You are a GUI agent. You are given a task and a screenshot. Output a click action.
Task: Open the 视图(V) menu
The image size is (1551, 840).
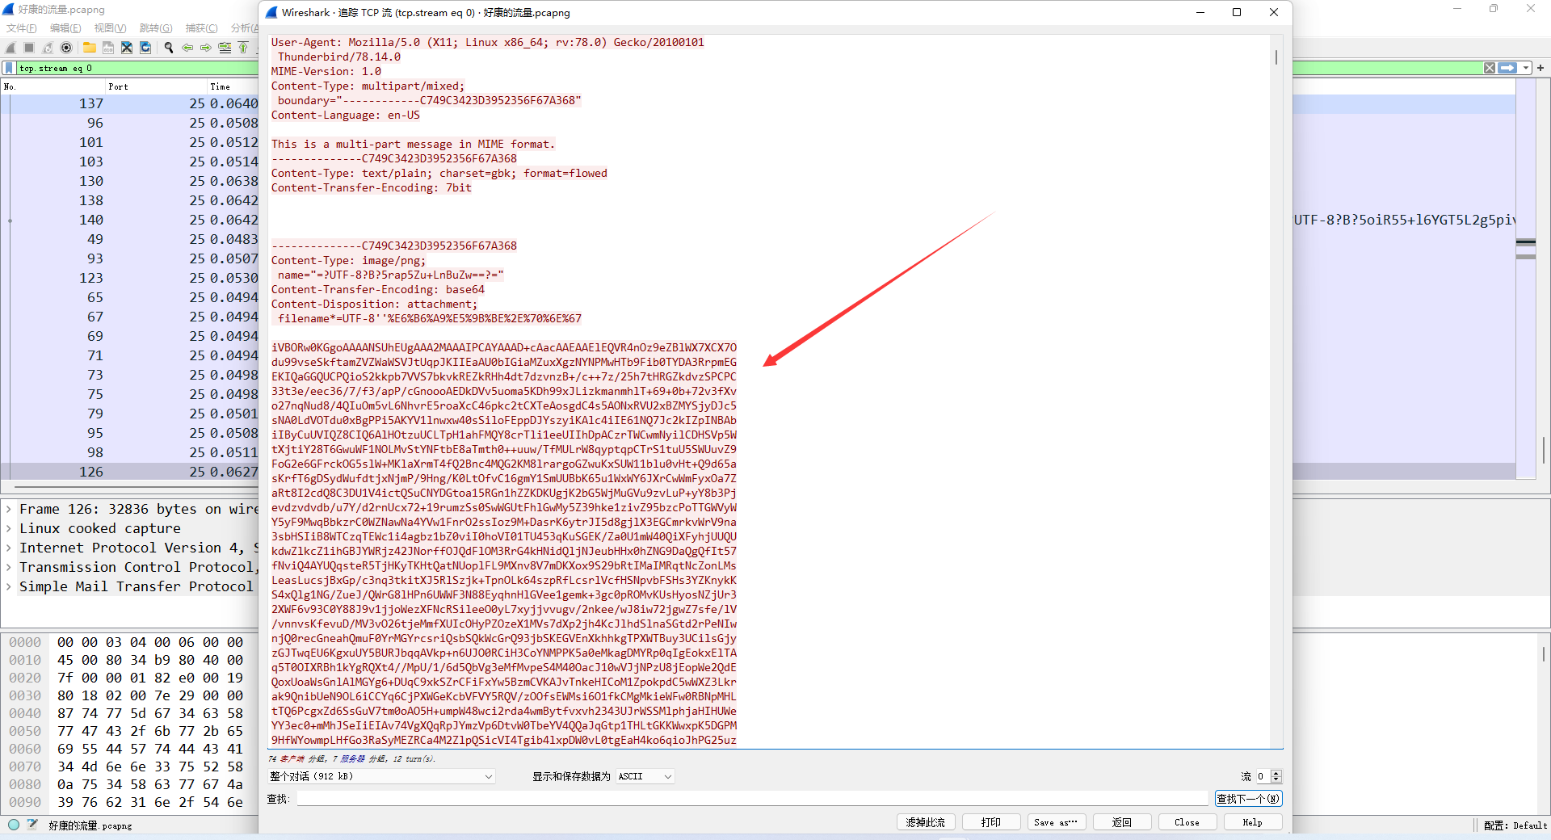[x=110, y=28]
